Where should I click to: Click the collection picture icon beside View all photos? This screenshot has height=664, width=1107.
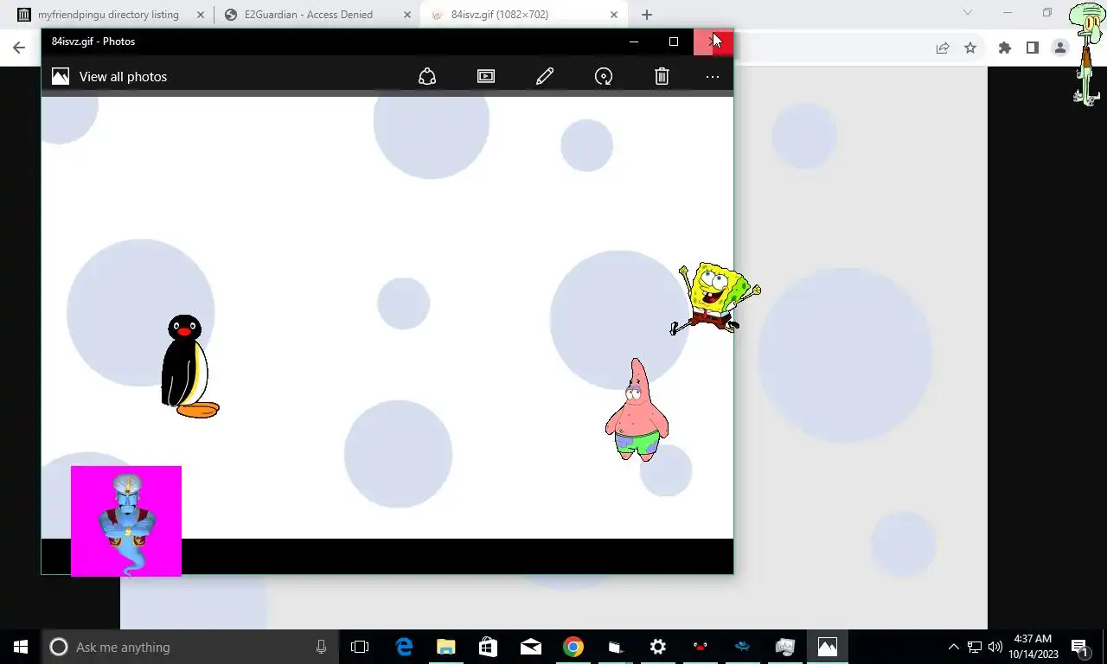[x=61, y=76]
